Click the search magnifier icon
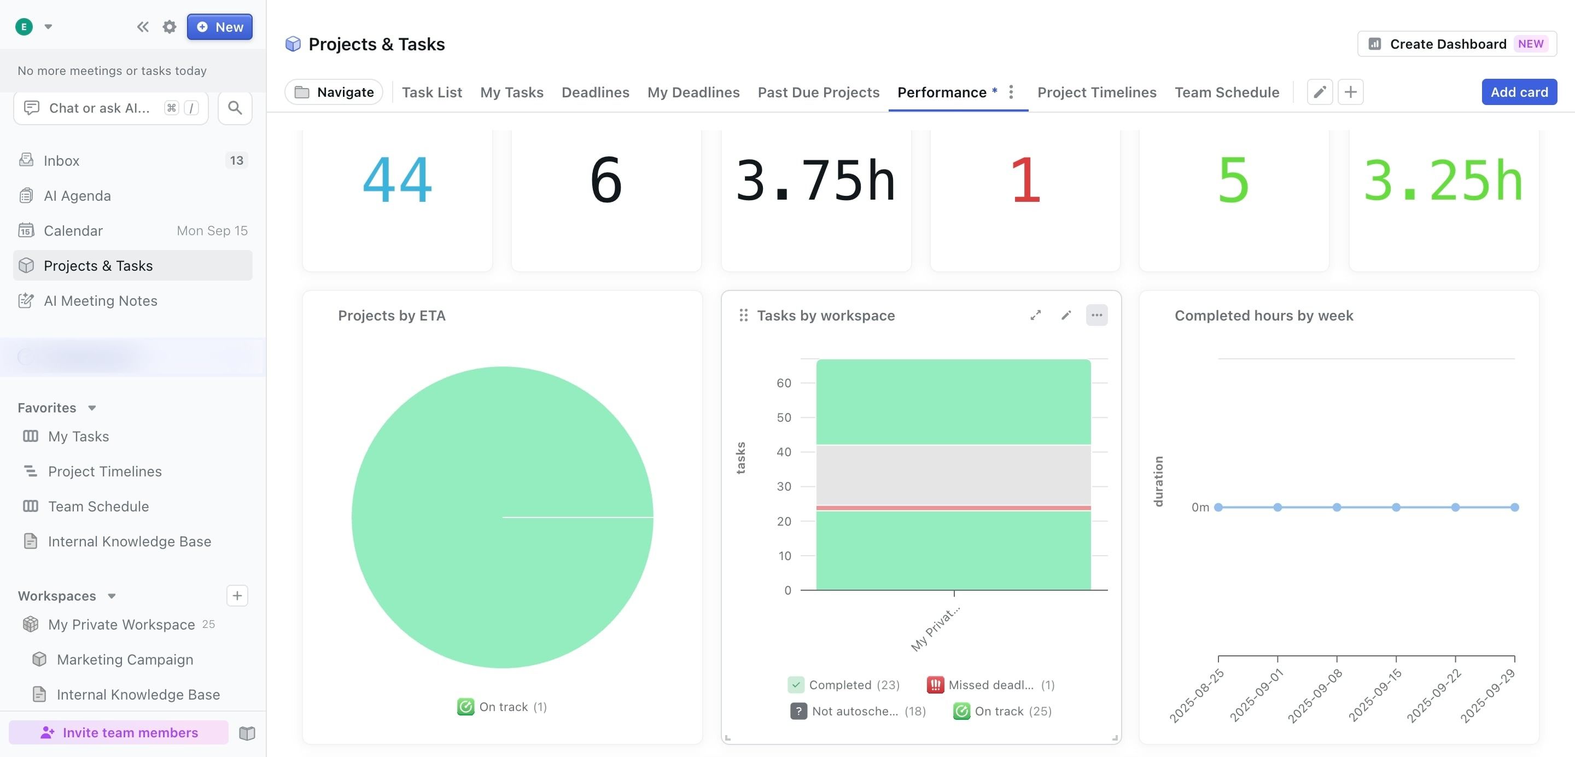Viewport: 1575px width, 757px height. [235, 108]
